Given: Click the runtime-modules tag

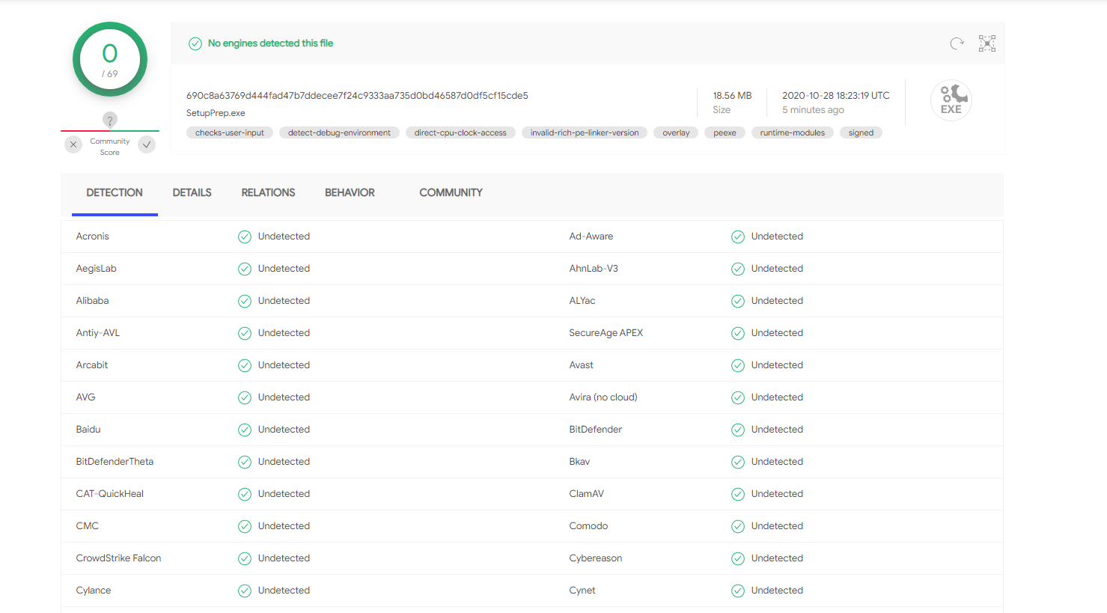Looking at the screenshot, I should pyautogui.click(x=793, y=132).
